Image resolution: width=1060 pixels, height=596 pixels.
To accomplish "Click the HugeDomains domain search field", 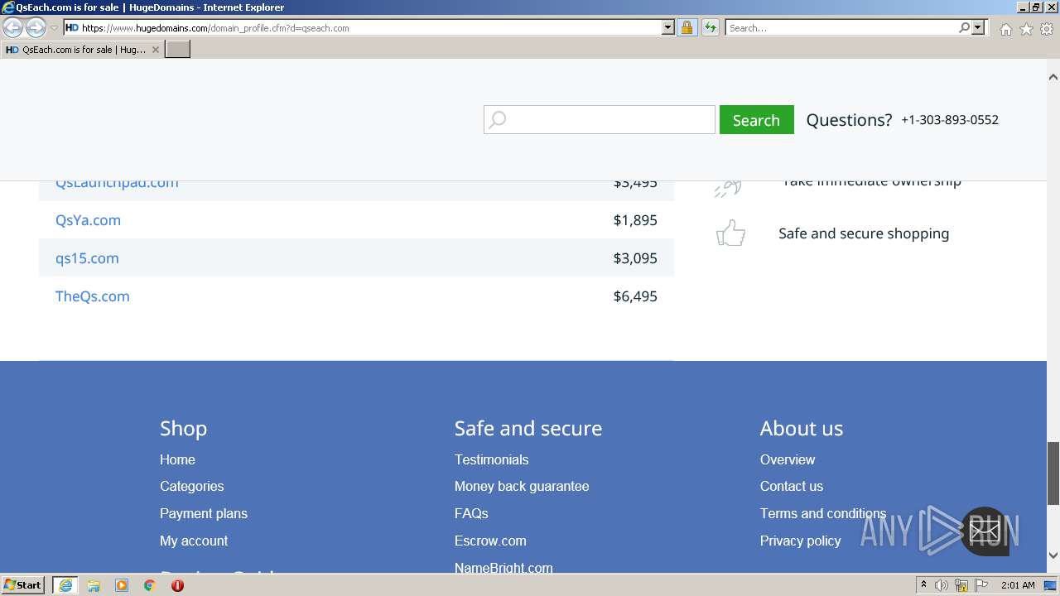I will (600, 119).
